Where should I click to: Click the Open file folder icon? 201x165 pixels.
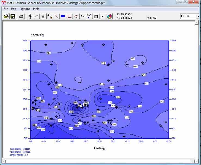(x=6, y=16)
